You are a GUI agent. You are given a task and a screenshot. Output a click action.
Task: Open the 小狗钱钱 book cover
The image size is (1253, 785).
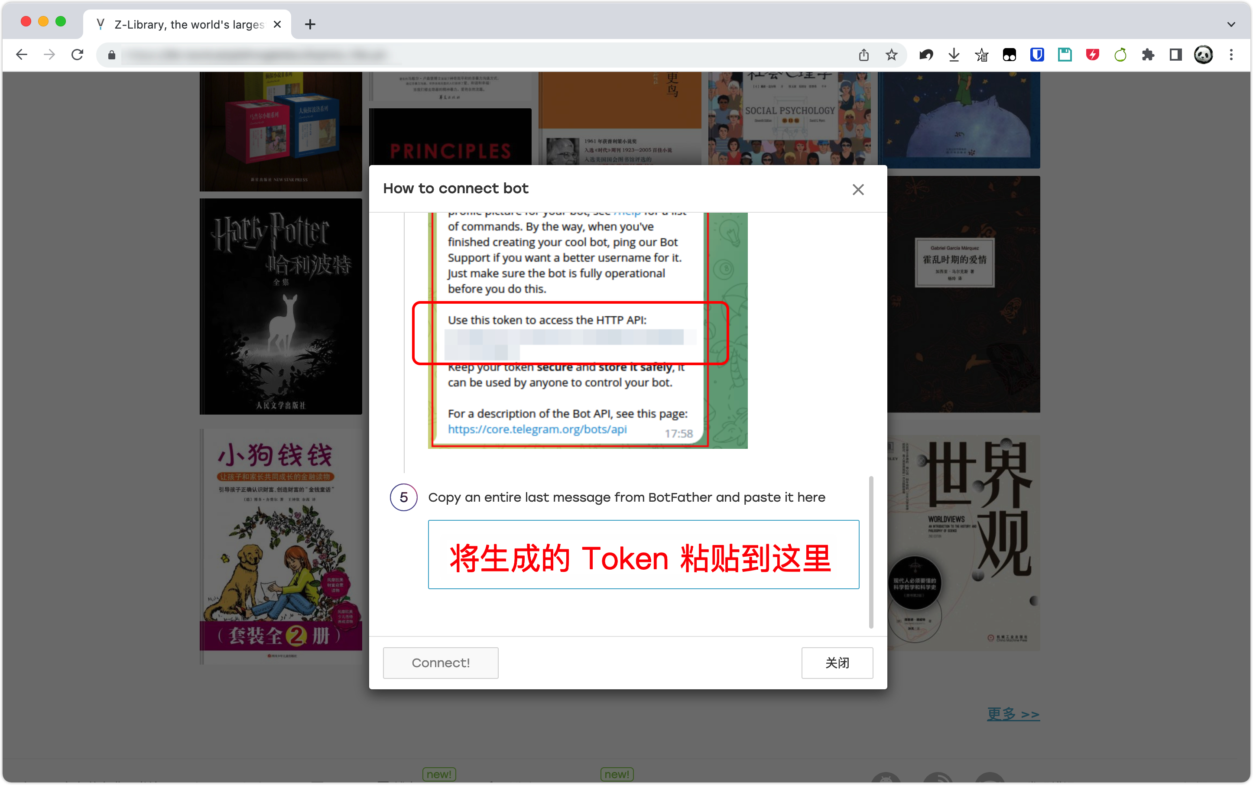click(x=281, y=546)
